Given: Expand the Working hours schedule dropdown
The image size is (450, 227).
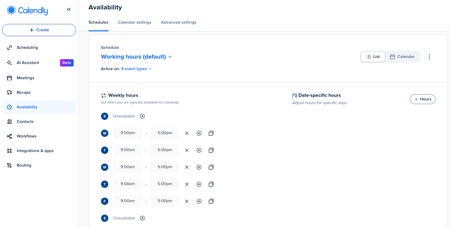Looking at the screenshot, I should point(137,57).
